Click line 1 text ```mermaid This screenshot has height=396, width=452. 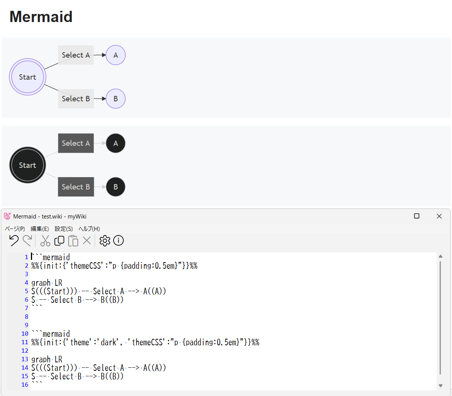(x=51, y=257)
